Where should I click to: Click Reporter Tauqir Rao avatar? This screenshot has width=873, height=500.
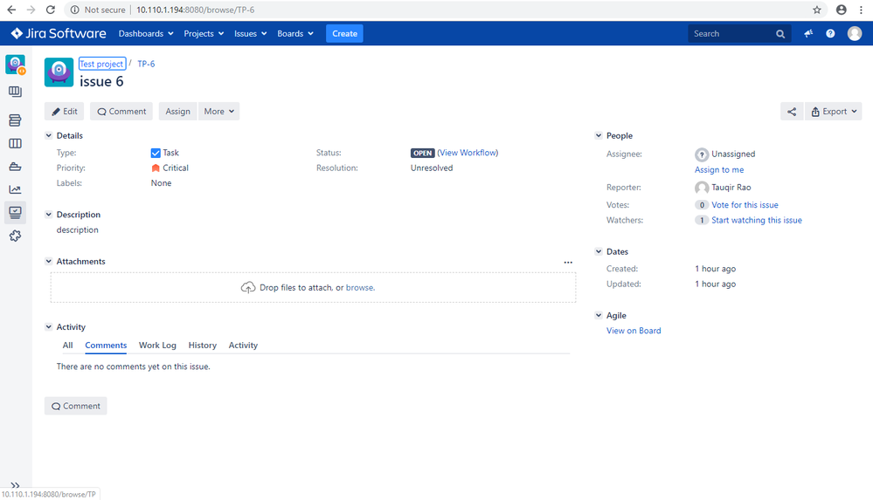click(x=702, y=188)
